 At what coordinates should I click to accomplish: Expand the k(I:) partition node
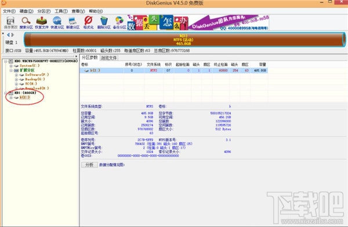pos(11,98)
